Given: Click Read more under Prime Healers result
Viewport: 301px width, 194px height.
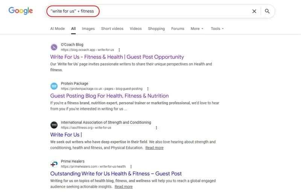Looking at the screenshot, I should [x=124, y=186].
